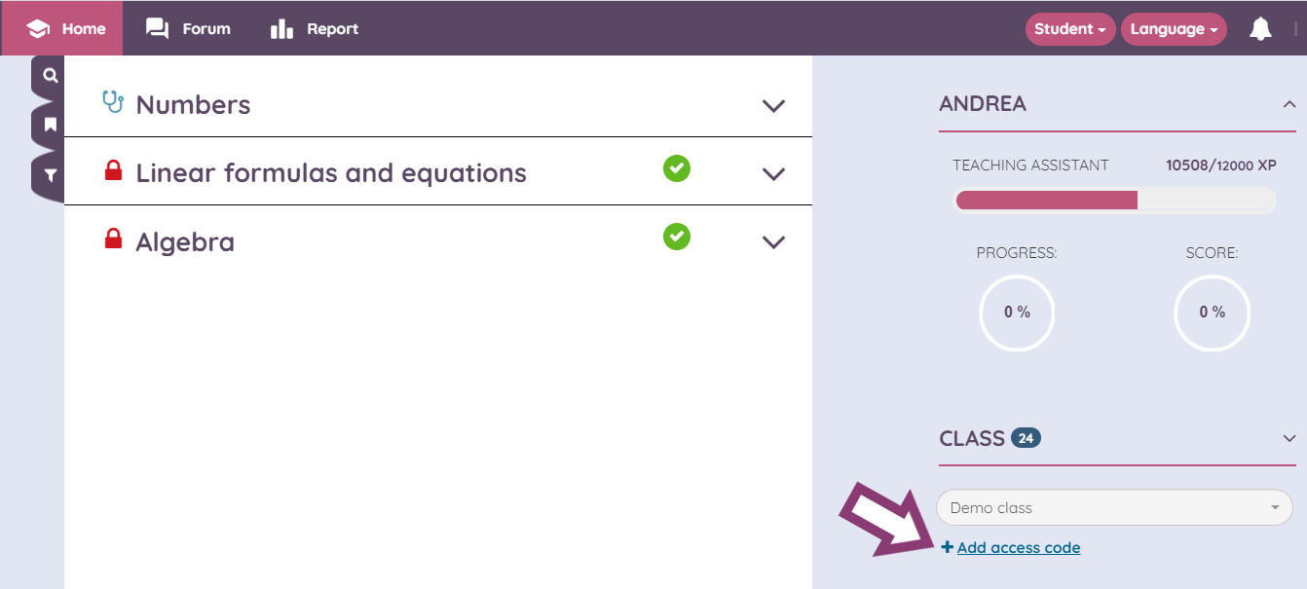
Task: Open the Language dropdown menu
Action: point(1174,29)
